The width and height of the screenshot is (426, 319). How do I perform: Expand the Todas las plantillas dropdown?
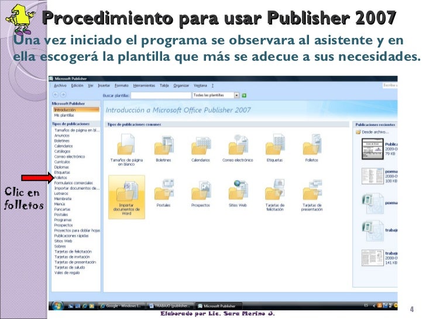(236, 95)
